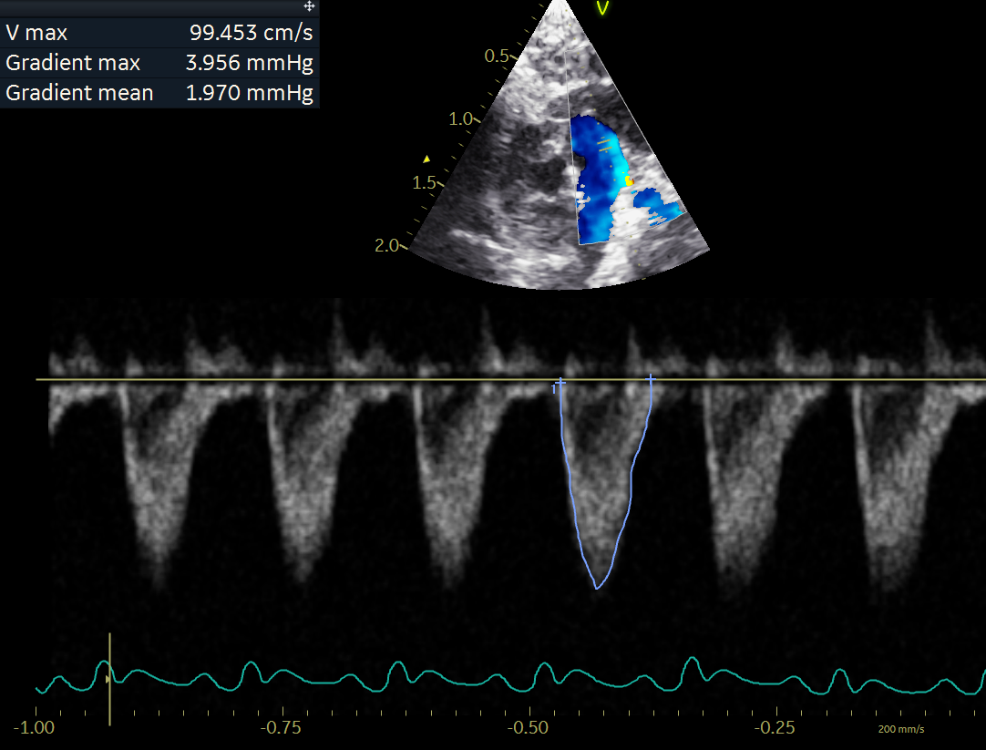Click the 'V max' label
Viewport: 986px width, 750px height.
pyautogui.click(x=36, y=33)
